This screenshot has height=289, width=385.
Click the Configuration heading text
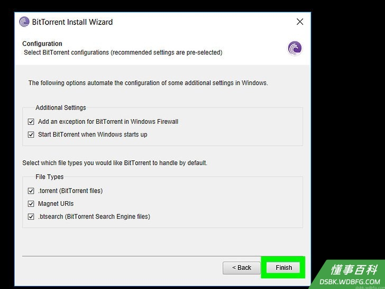click(42, 44)
